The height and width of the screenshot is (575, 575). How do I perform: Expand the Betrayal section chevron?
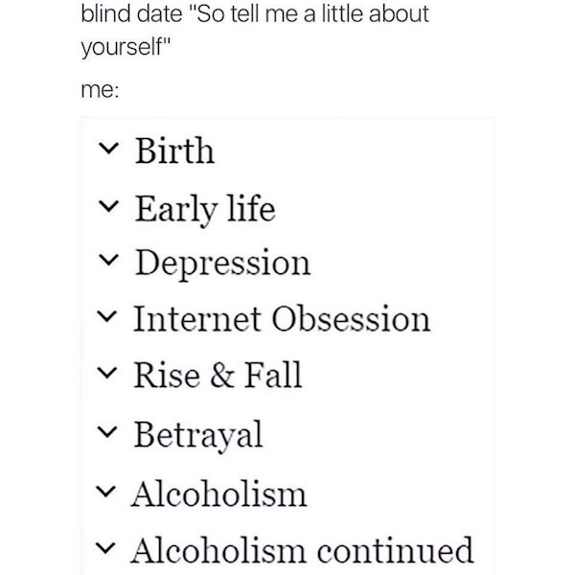click(106, 431)
